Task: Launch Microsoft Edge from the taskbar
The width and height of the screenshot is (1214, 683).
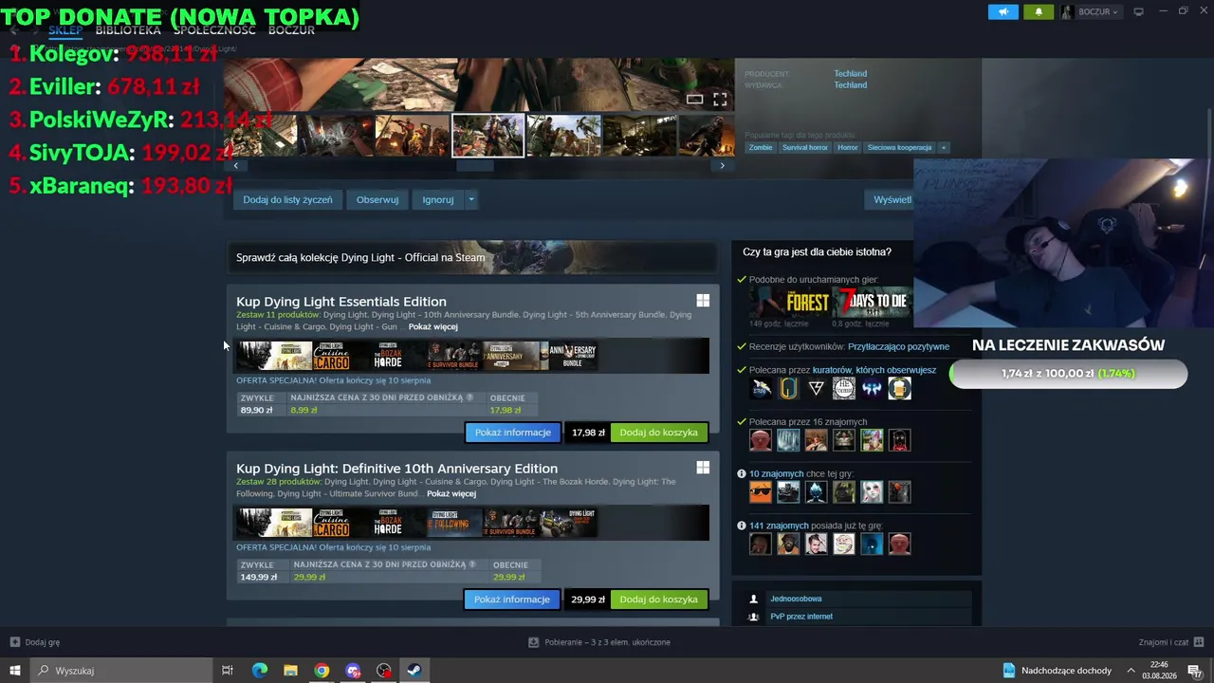Action: pos(259,671)
